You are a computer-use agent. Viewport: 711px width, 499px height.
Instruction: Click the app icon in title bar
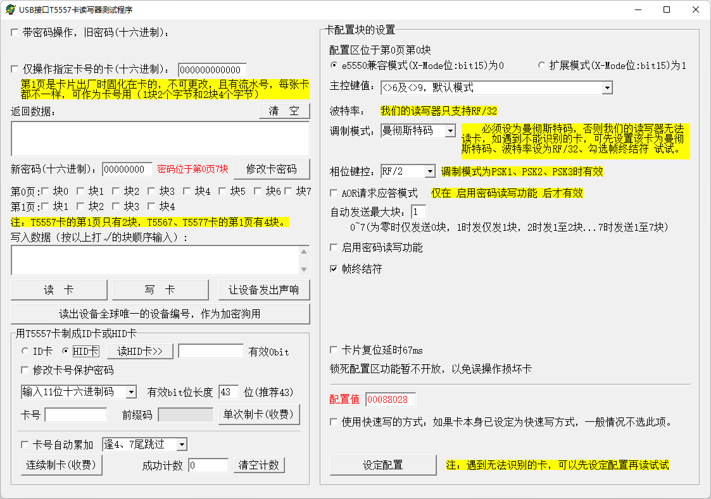coord(10,9)
